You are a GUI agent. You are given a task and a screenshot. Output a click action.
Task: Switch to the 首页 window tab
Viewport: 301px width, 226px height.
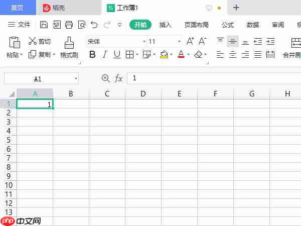point(18,8)
